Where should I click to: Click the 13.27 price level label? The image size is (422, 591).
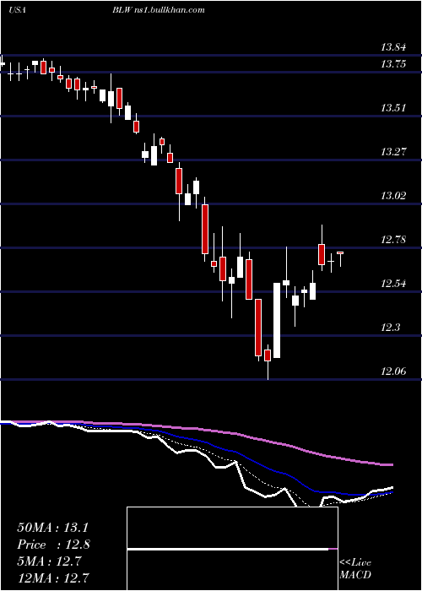coord(393,152)
